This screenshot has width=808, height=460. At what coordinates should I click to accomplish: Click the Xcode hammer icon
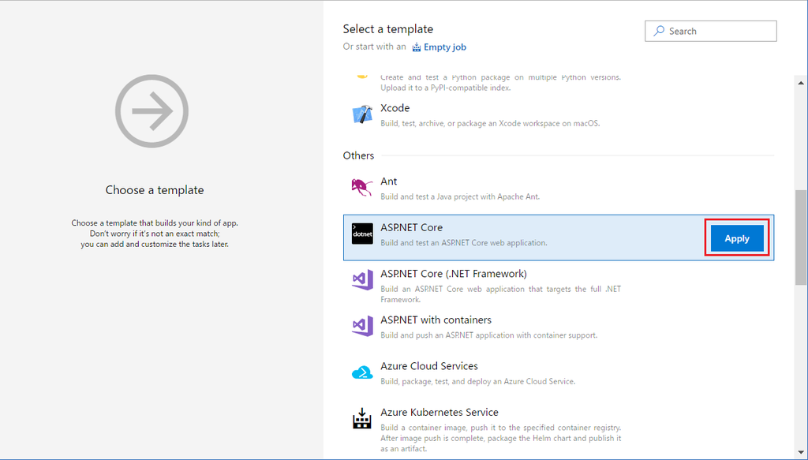362,114
